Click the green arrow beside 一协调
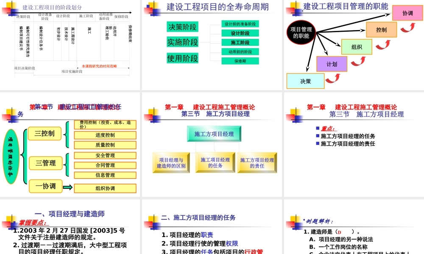 [67, 188]
